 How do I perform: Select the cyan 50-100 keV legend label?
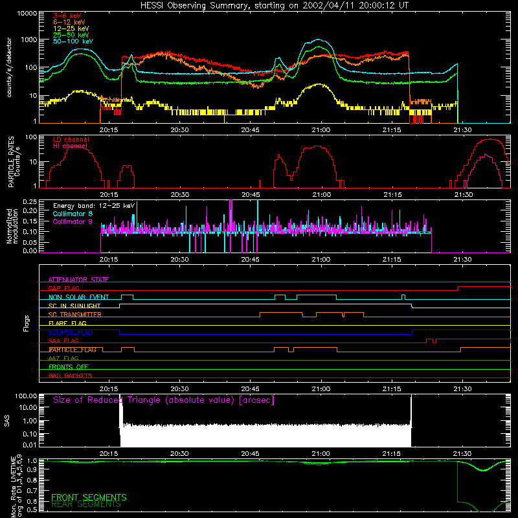pos(73,41)
